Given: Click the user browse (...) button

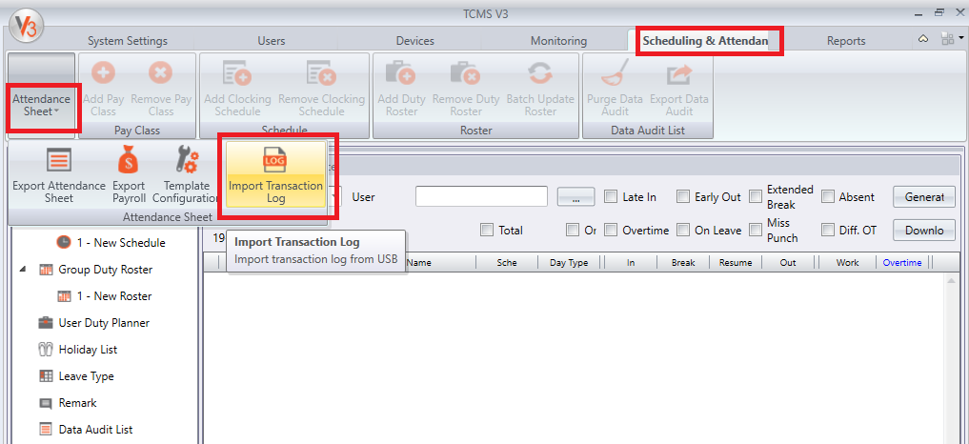Looking at the screenshot, I should click(575, 197).
